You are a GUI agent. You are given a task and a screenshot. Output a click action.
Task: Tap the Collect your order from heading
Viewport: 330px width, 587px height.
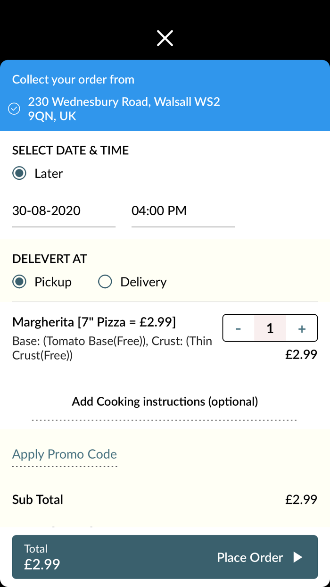tap(73, 79)
